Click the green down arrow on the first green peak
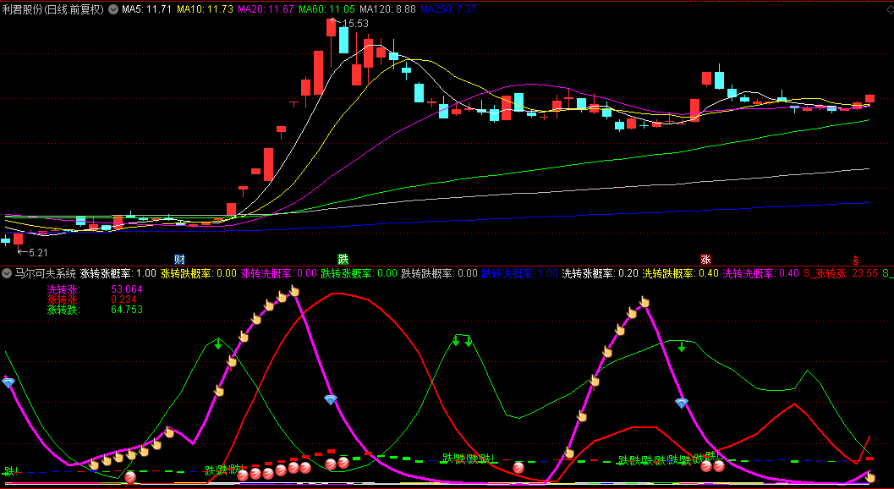Screen dimensions: 894x489 click(x=218, y=343)
